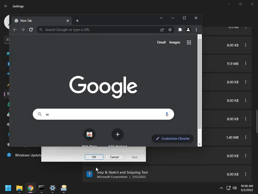Click Cancel in the dialog
Image resolution: width=258 pixels, height=194 pixels.
(x=114, y=157)
